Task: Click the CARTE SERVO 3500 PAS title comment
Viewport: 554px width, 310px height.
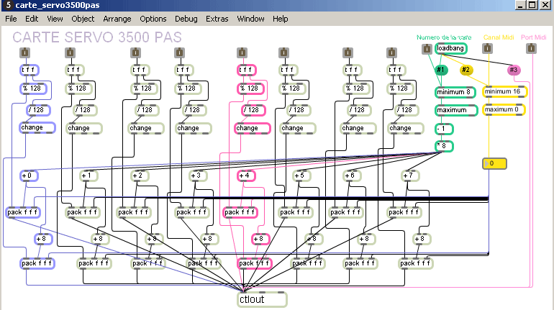Action: [x=97, y=37]
